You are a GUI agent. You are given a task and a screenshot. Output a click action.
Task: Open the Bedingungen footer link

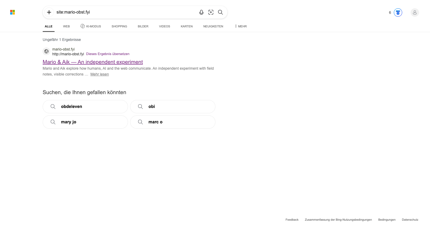pos(387,220)
